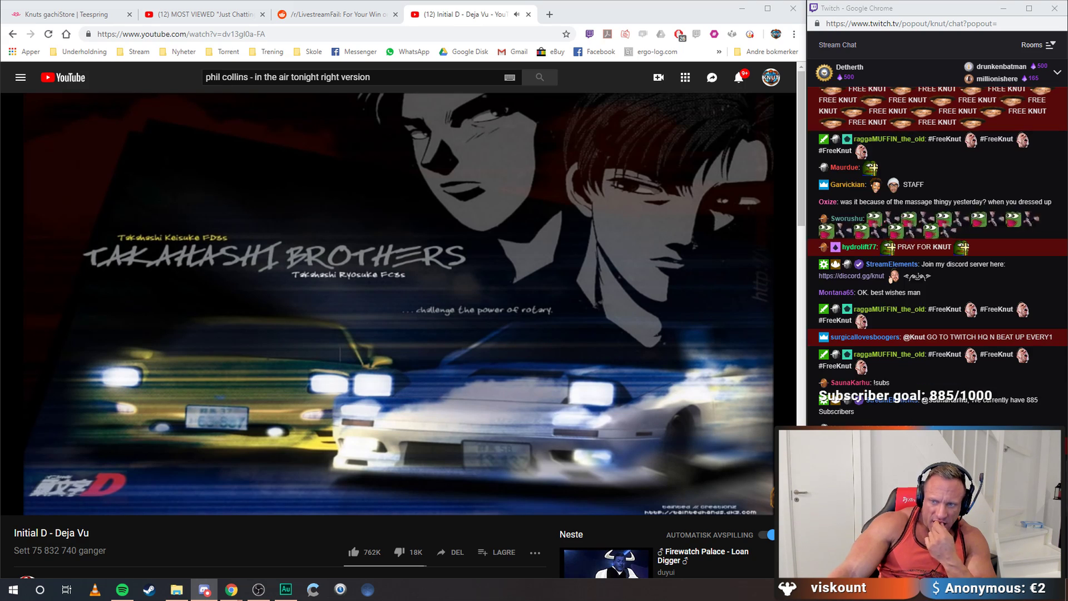Open the YouTube create video camera icon
This screenshot has width=1068, height=601.
(658, 77)
